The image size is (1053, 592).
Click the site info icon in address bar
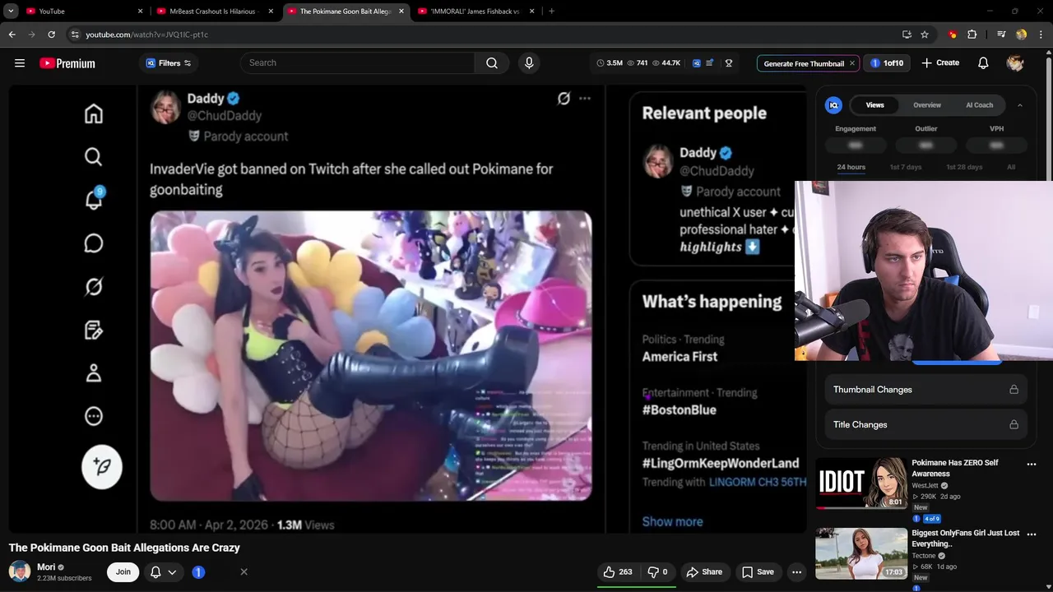tap(75, 35)
